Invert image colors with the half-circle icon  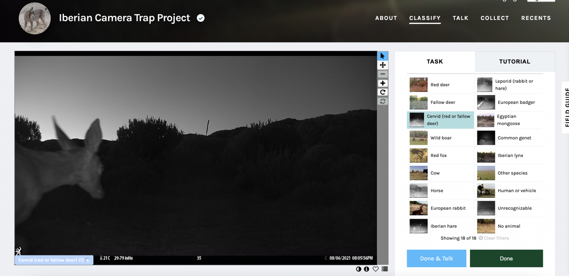coord(359,269)
